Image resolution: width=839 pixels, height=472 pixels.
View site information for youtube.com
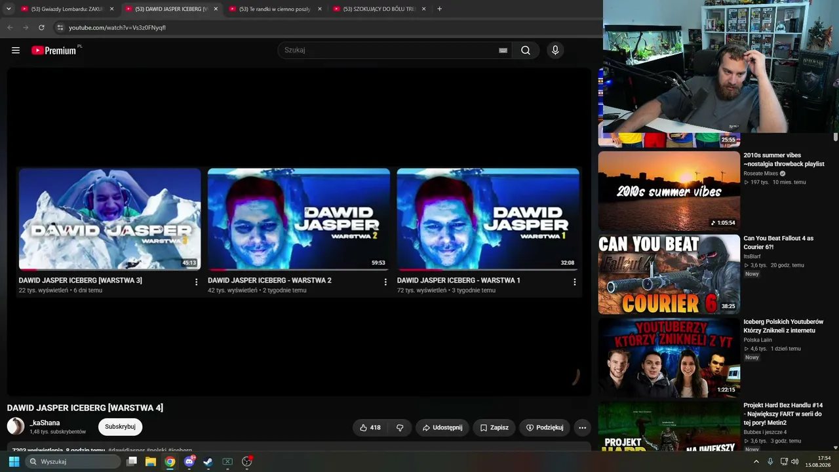[x=60, y=28]
